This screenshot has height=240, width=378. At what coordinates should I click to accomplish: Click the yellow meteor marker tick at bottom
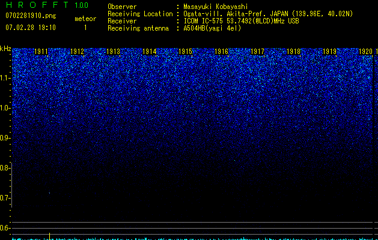click(x=50, y=236)
